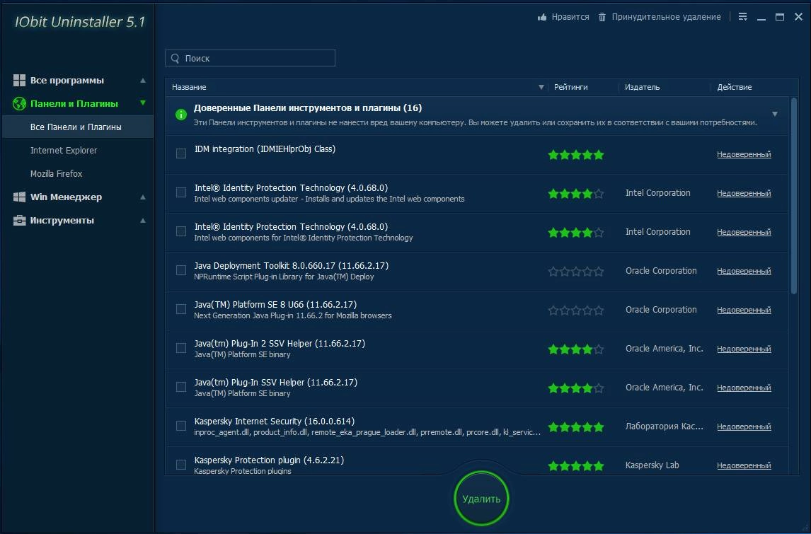Click the toolbox Инструменты icon
The height and width of the screenshot is (534, 811).
(x=19, y=220)
